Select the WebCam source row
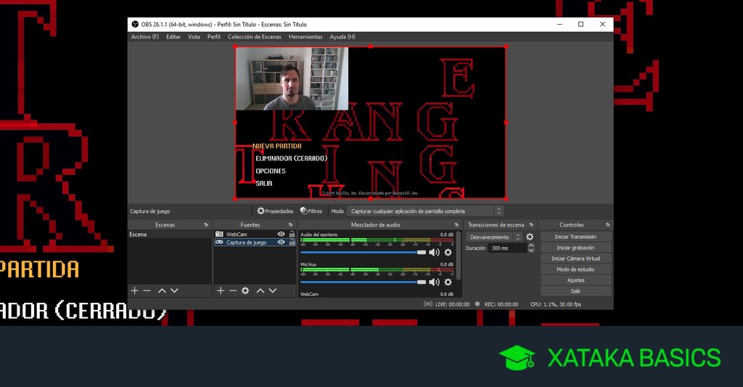Screen dimensions: 743x387 pyautogui.click(x=255, y=235)
